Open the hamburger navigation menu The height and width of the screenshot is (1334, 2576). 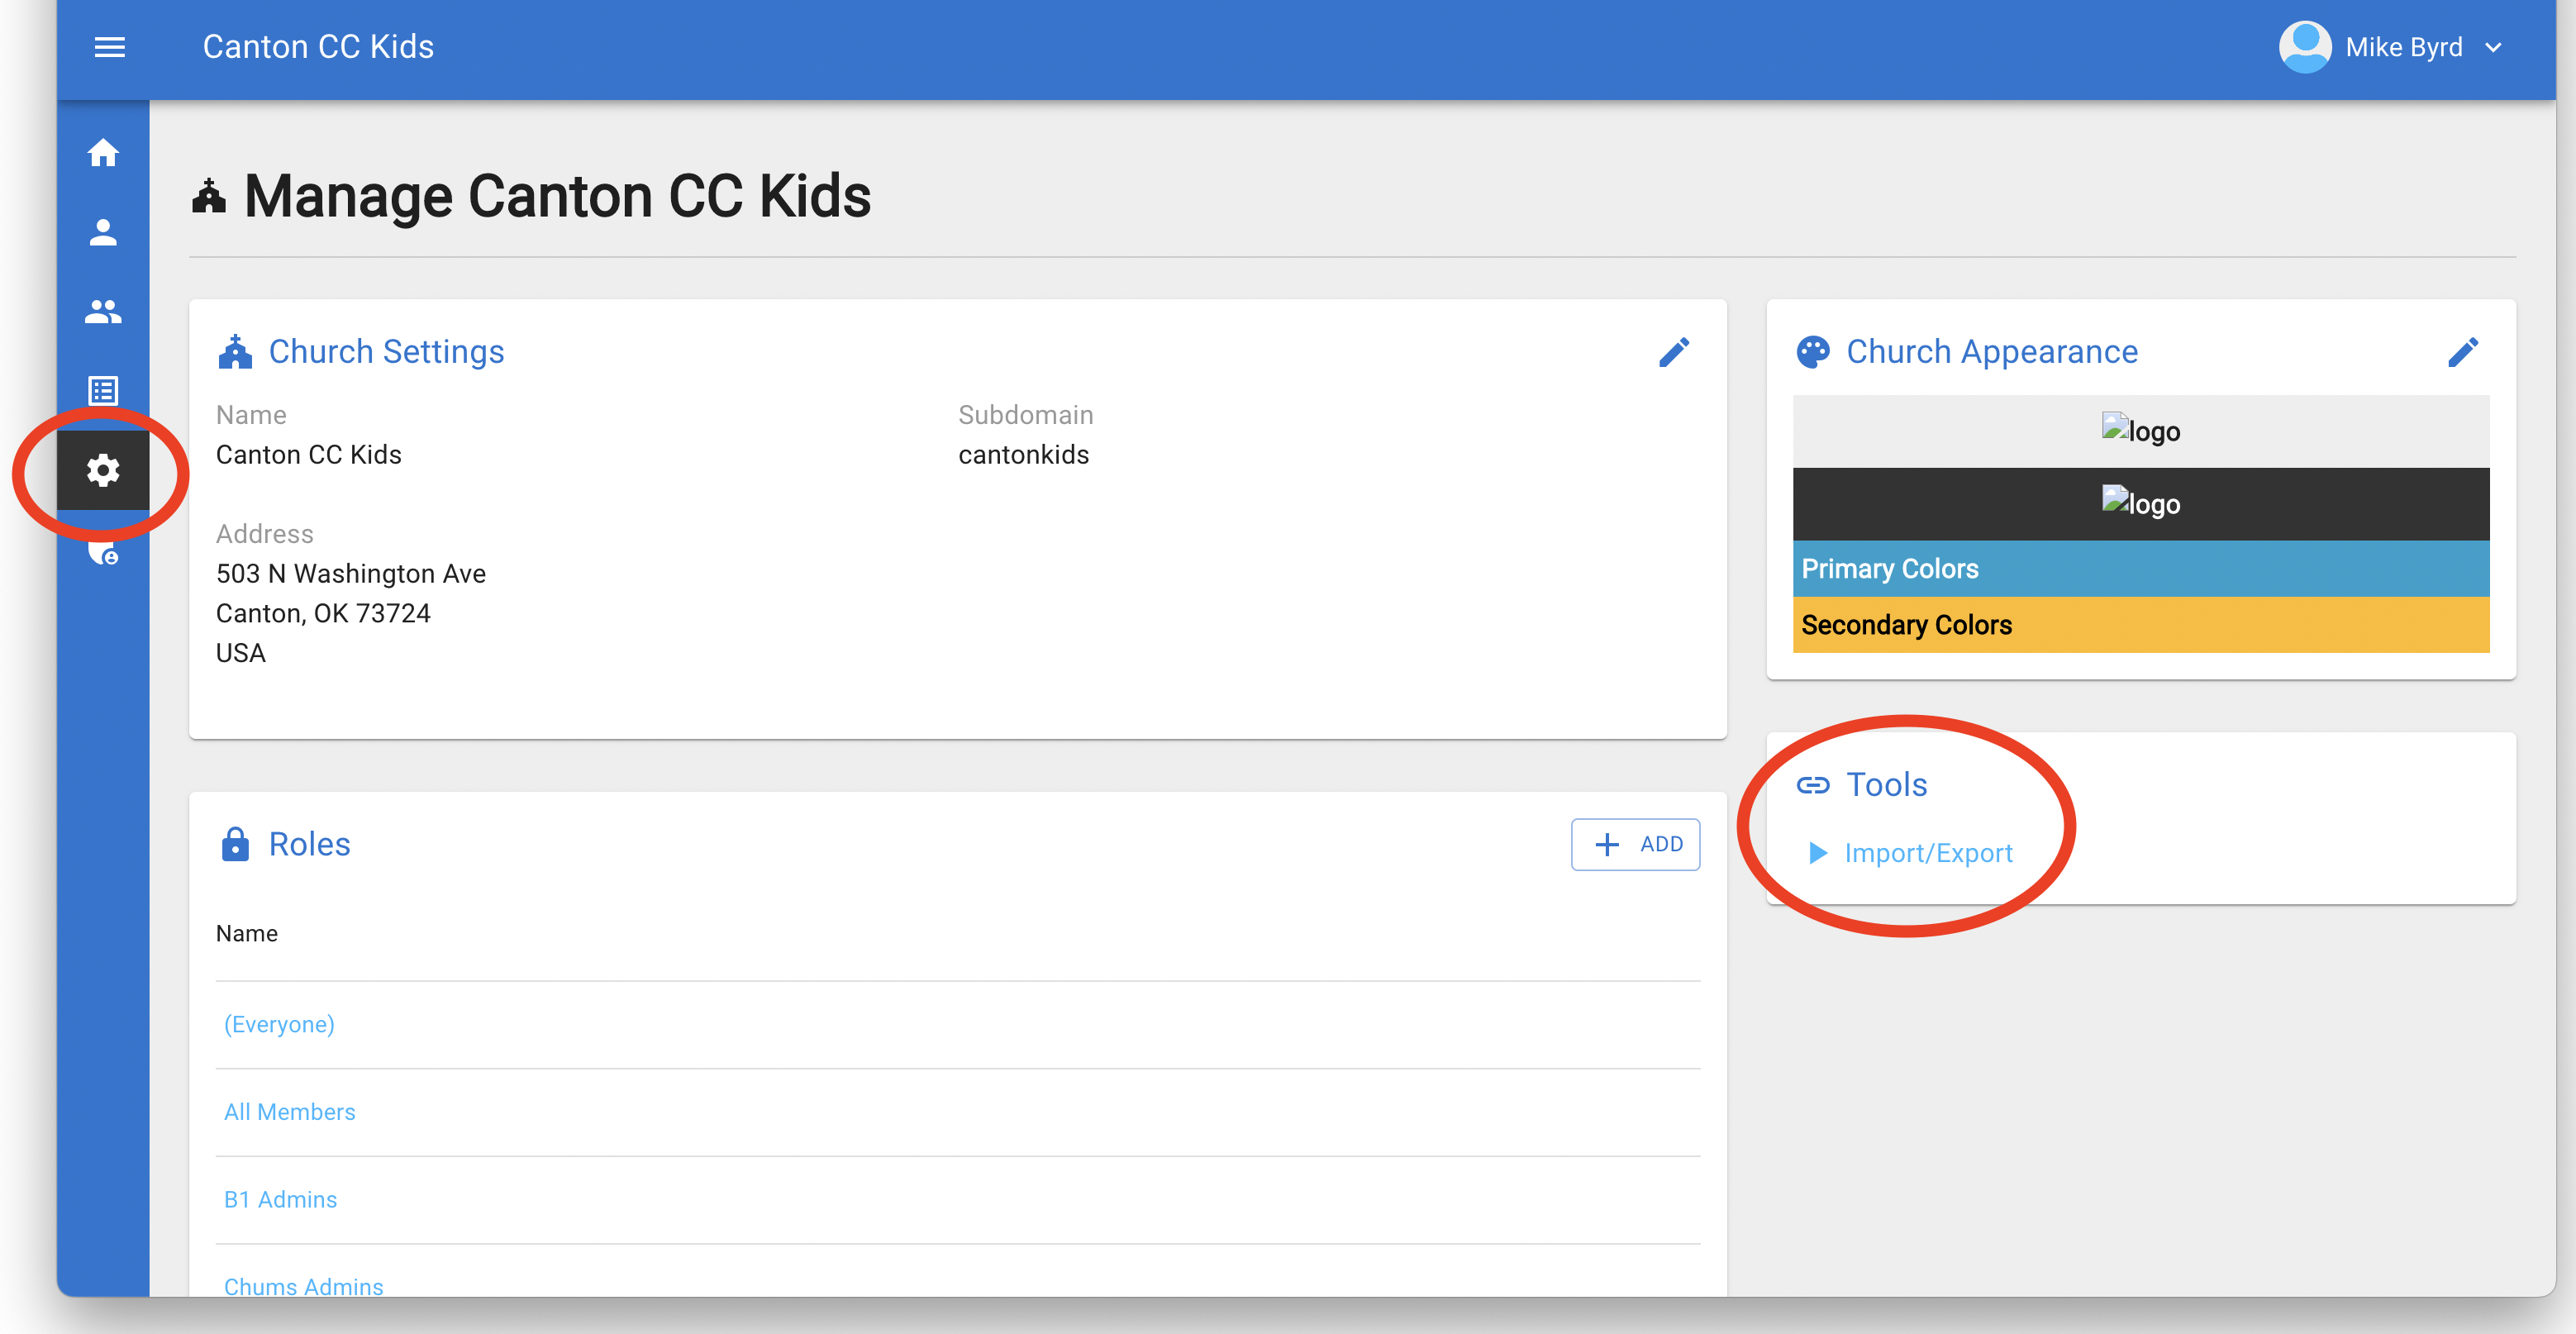(110, 47)
